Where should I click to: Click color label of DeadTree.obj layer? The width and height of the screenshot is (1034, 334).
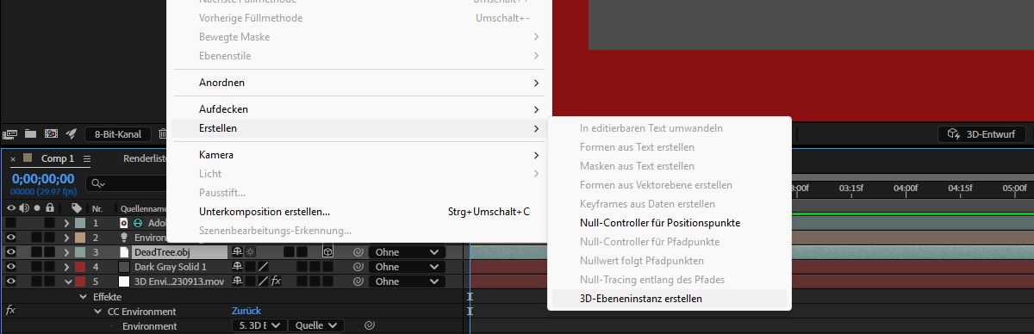pos(79,252)
